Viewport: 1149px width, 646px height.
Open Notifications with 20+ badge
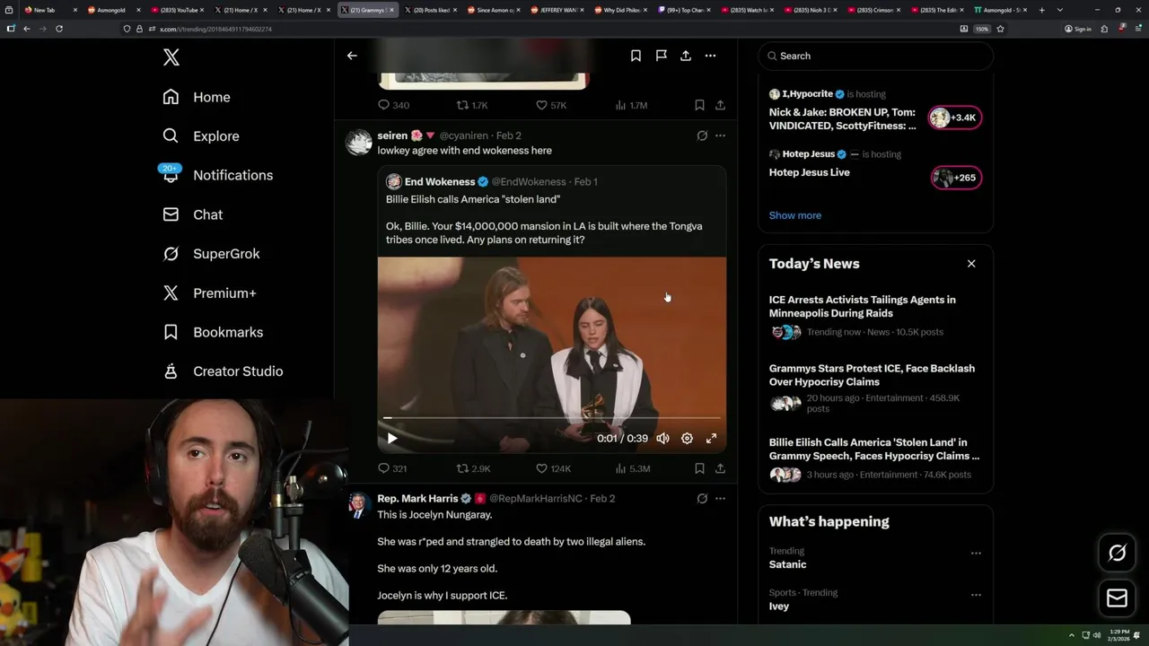(217, 175)
